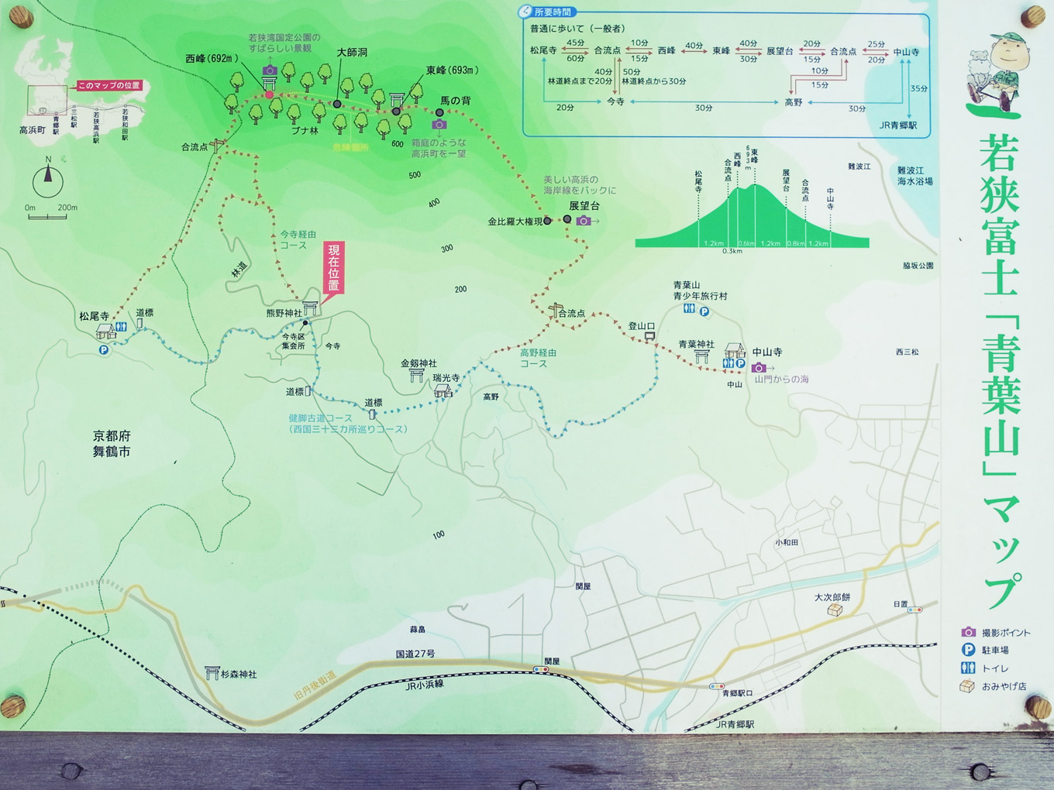The width and height of the screenshot is (1054, 790).
Task: Click the north compass icon
Action: (x=48, y=179)
